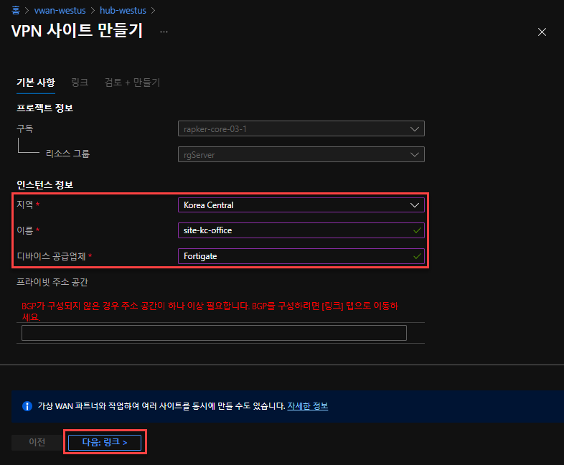564x465 pixels.
Task: Click the chevron arrow of 지역 dropdown
Action: 414,205
